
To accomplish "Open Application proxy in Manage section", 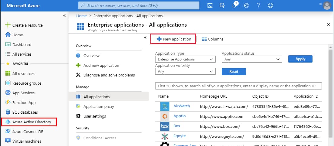I will [x=98, y=106].
